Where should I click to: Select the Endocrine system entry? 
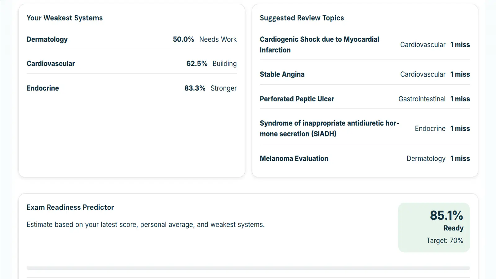(x=42, y=88)
